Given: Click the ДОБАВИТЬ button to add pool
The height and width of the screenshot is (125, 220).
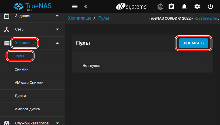Looking at the screenshot, I should coord(193,43).
